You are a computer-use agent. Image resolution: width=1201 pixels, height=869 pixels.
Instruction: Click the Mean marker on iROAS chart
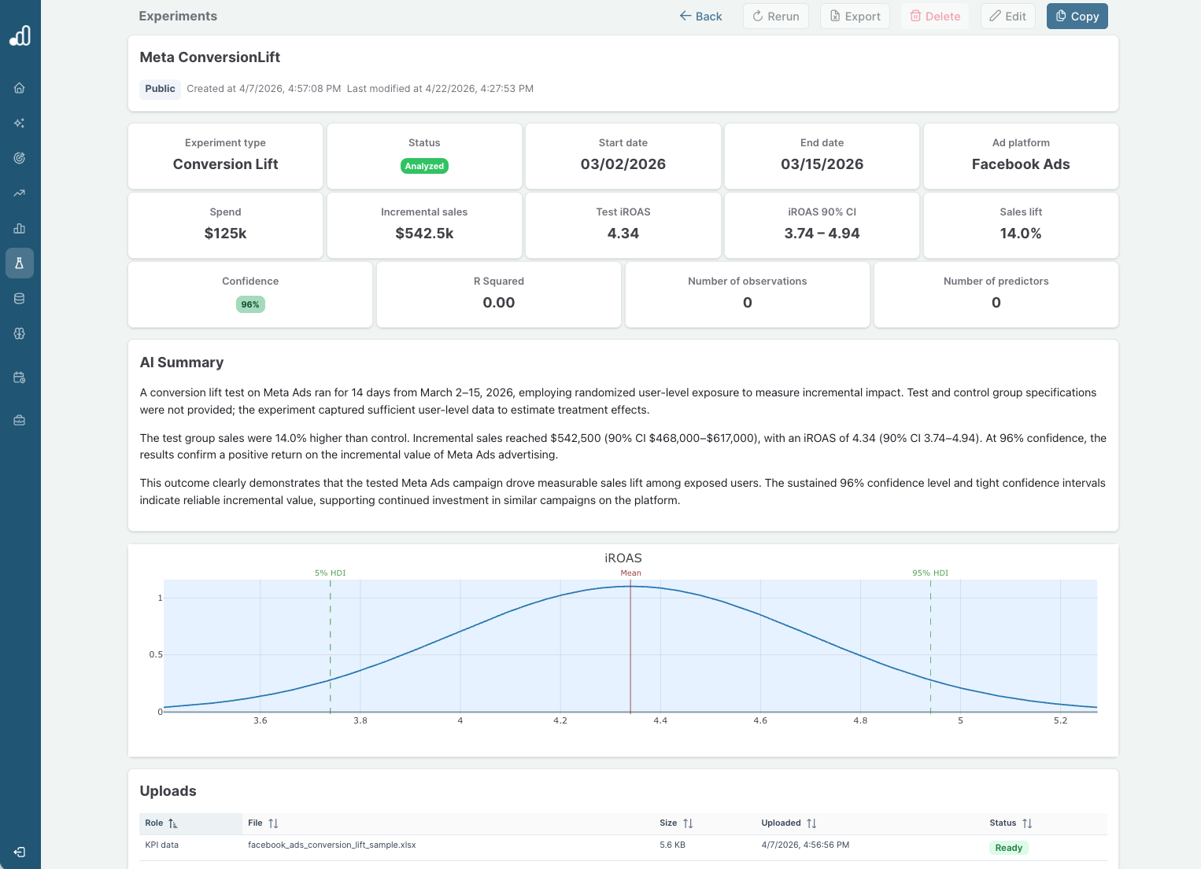(x=630, y=573)
